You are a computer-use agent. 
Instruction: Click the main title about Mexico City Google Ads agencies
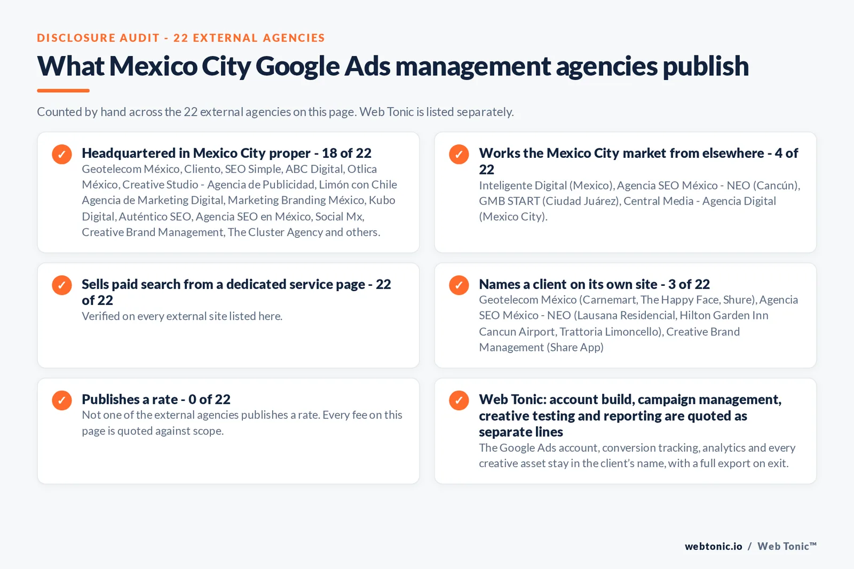tap(393, 67)
